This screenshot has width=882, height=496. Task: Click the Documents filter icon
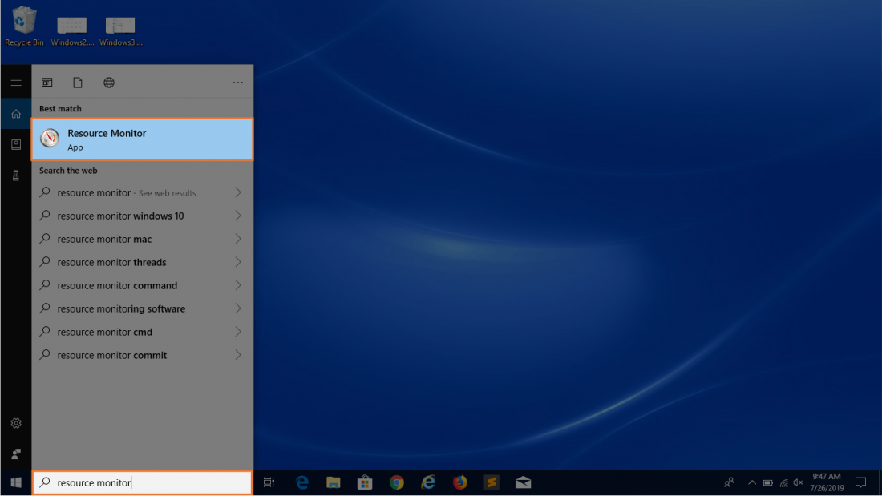78,83
